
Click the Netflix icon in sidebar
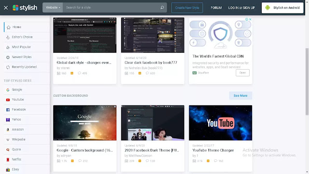pyautogui.click(x=8, y=159)
